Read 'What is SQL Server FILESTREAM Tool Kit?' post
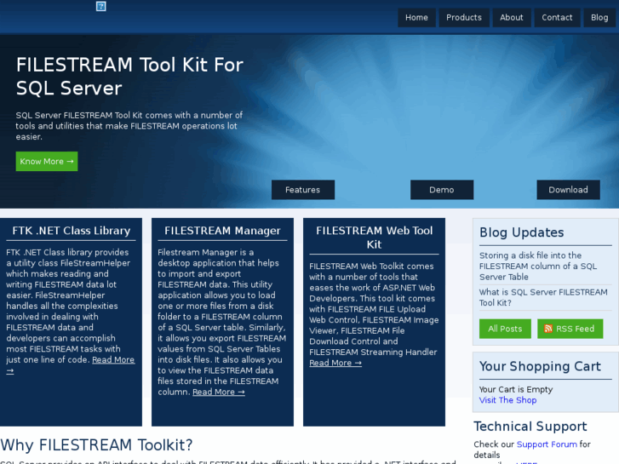This screenshot has height=464, width=619. click(542, 297)
